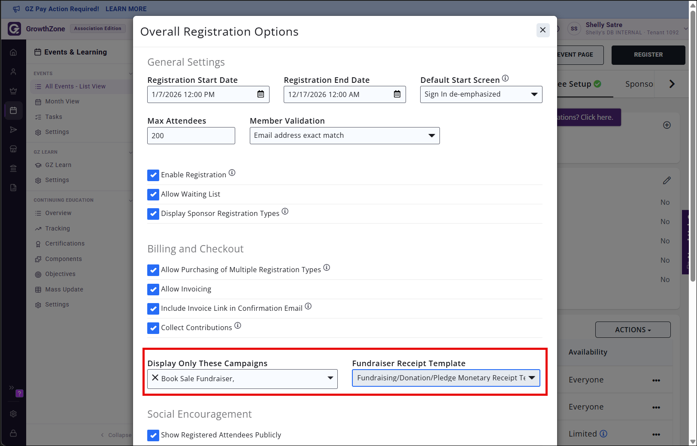Remove Book Sale Fundraiser campaign with X
The height and width of the screenshot is (446, 697).
(x=155, y=378)
